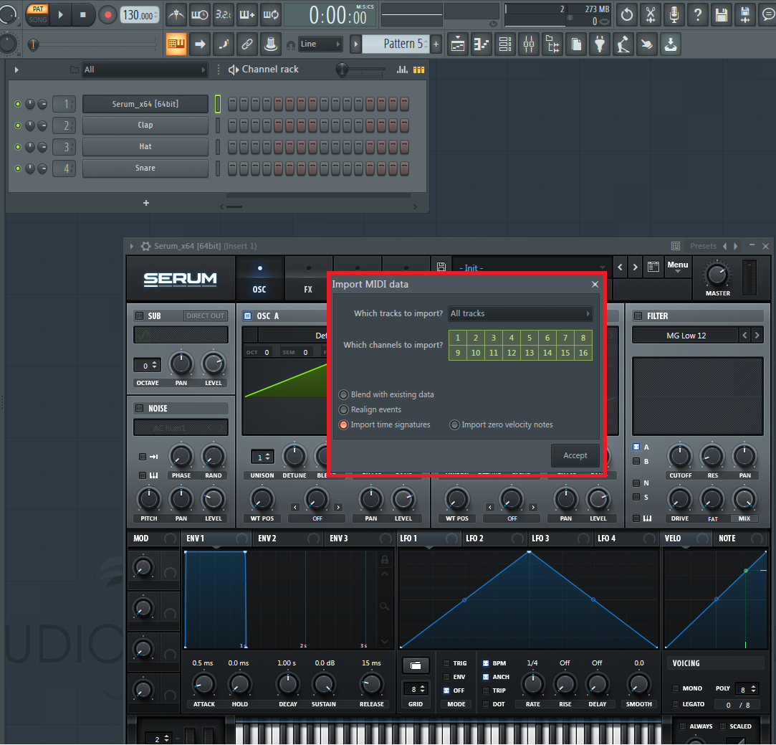This screenshot has height=745, width=776.
Task: Click the undo history circular arrow icon
Action: pyautogui.click(x=626, y=15)
